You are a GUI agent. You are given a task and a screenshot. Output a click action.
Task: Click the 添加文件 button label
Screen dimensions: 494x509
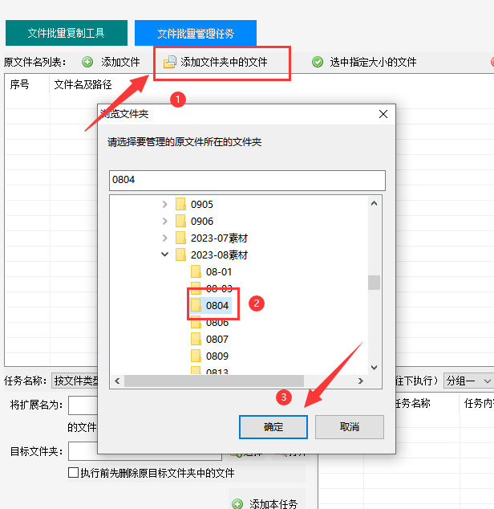click(120, 62)
